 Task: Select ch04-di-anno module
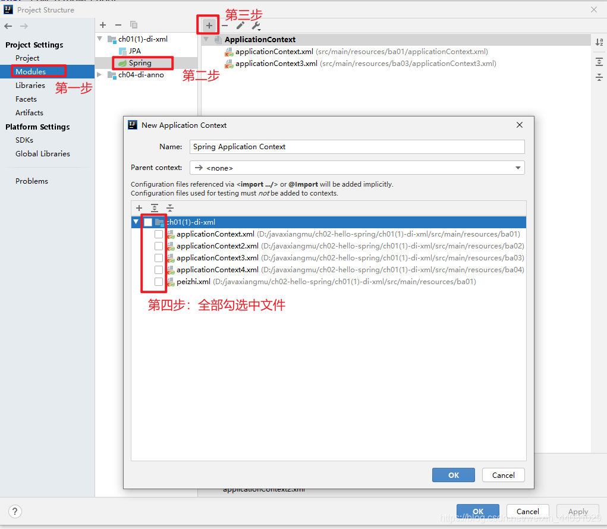[x=141, y=75]
